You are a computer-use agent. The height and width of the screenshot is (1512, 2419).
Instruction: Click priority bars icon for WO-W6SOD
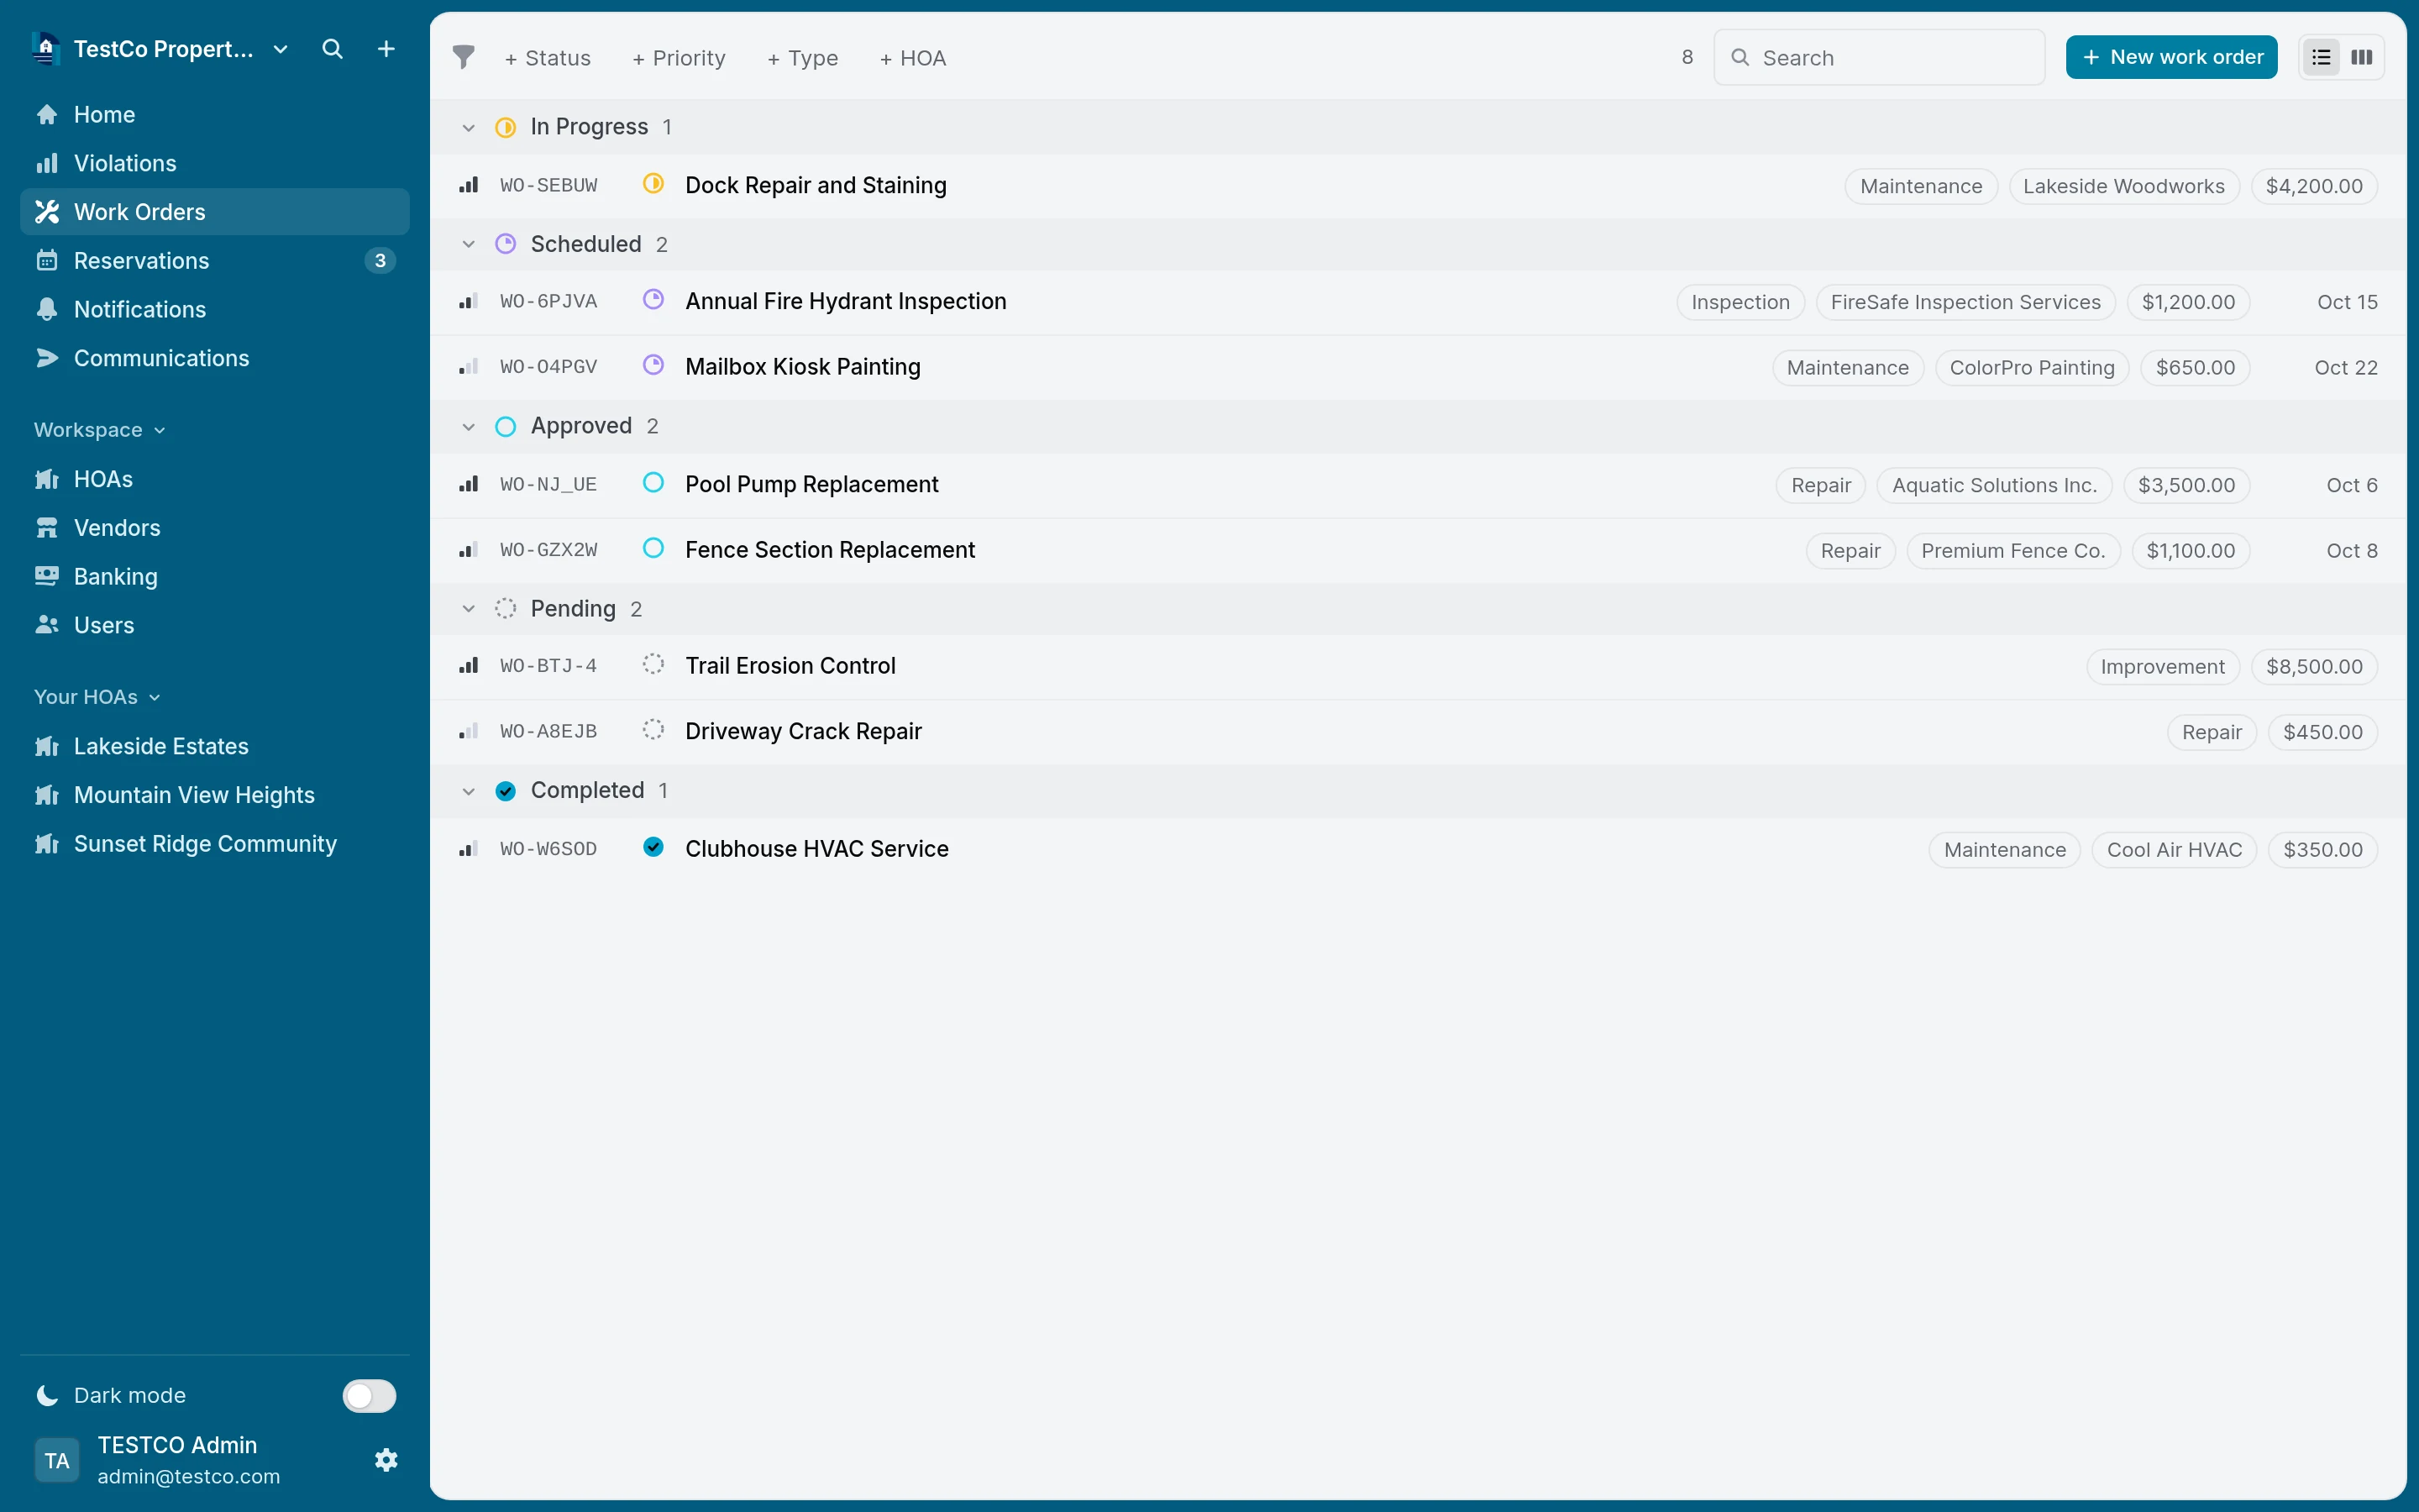click(469, 849)
